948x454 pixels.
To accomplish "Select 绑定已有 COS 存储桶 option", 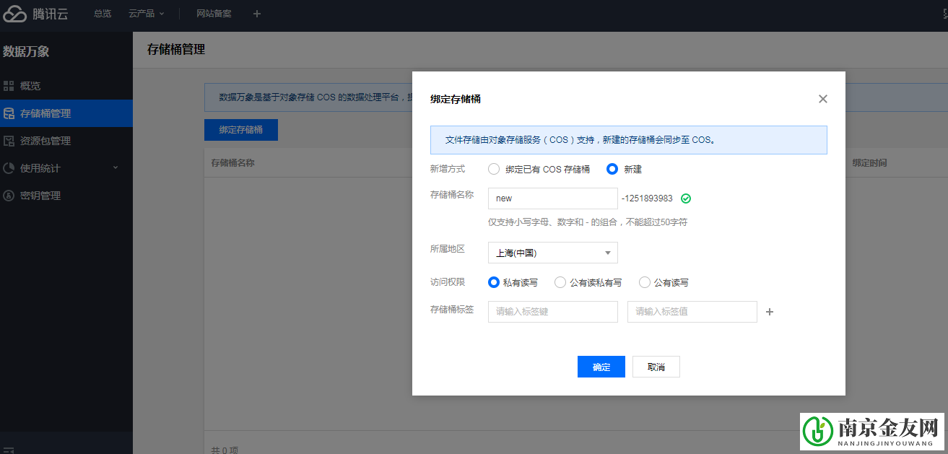I will click(x=494, y=169).
